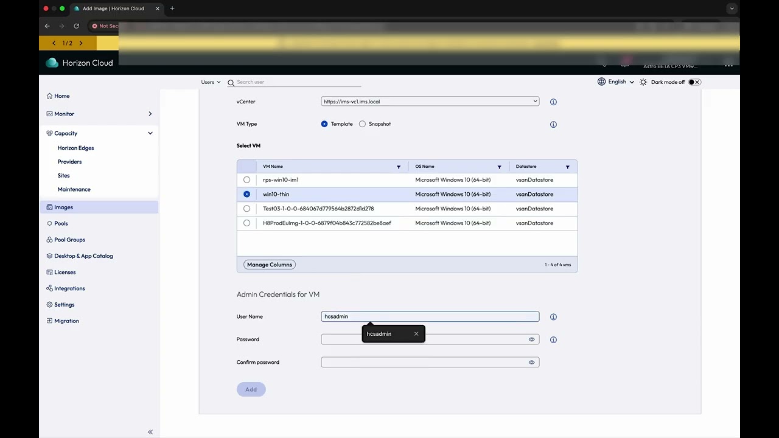The height and width of the screenshot is (438, 779).
Task: Click the VM Type info icon
Action: pyautogui.click(x=553, y=124)
